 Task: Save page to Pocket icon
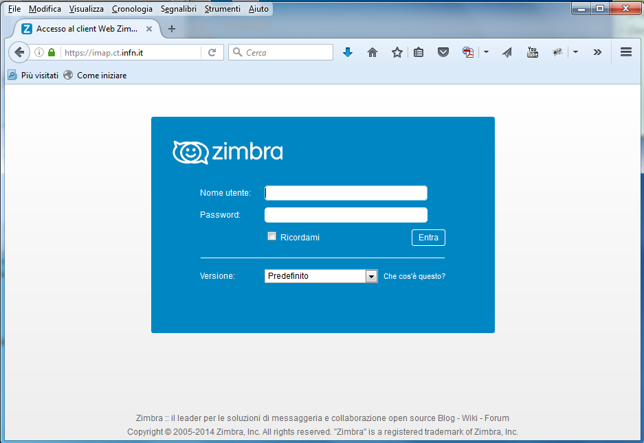click(443, 52)
